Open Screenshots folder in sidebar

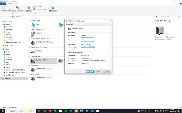9,40
